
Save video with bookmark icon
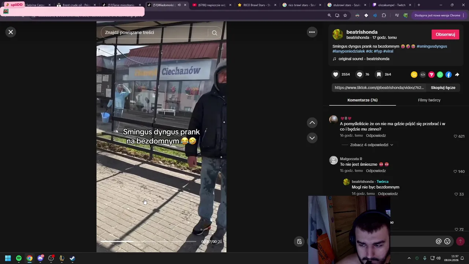point(379,74)
